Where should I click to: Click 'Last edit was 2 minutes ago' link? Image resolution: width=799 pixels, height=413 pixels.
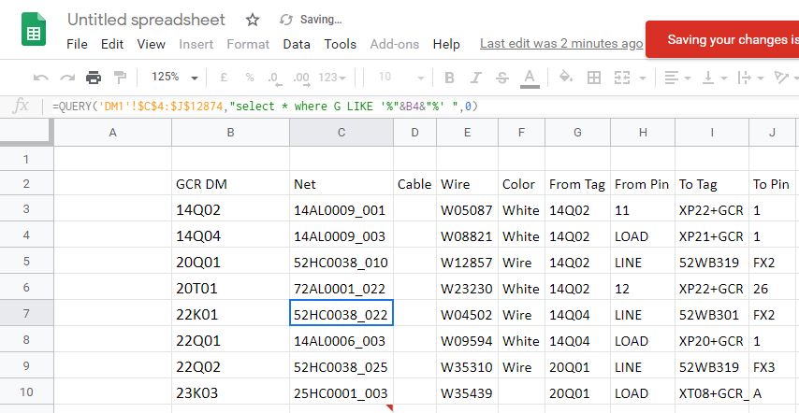coord(561,44)
